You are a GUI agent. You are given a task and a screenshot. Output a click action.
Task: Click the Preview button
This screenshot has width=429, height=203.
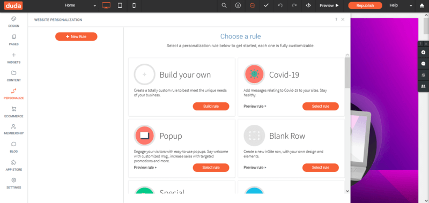point(329,5)
